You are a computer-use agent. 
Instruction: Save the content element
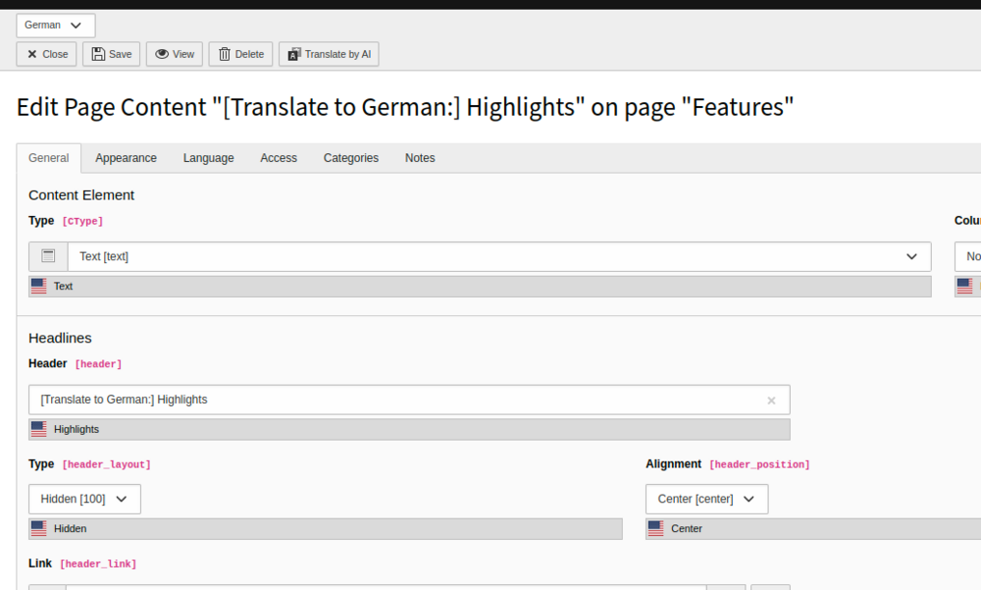(x=111, y=54)
